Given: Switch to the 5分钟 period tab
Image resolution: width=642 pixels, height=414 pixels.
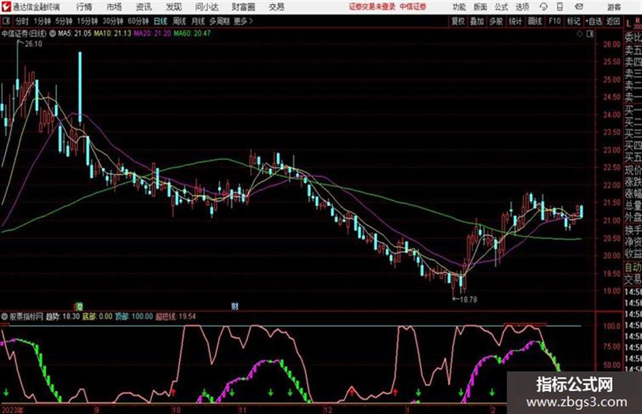Looking at the screenshot, I should 63,21.
